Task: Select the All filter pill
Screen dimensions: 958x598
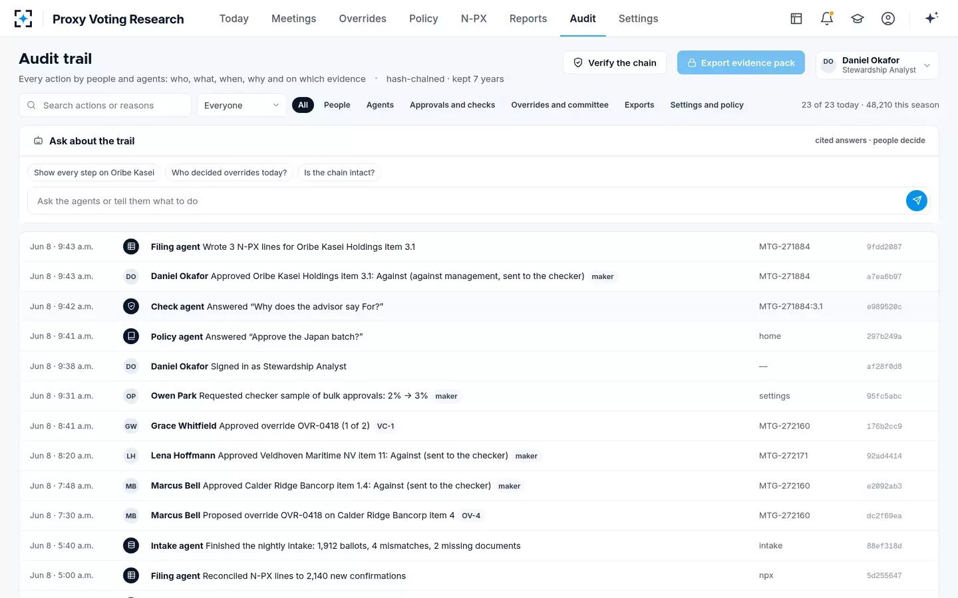Action: click(303, 105)
